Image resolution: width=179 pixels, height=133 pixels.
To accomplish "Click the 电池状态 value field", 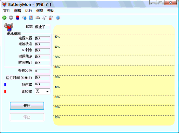I will tap(42, 44).
